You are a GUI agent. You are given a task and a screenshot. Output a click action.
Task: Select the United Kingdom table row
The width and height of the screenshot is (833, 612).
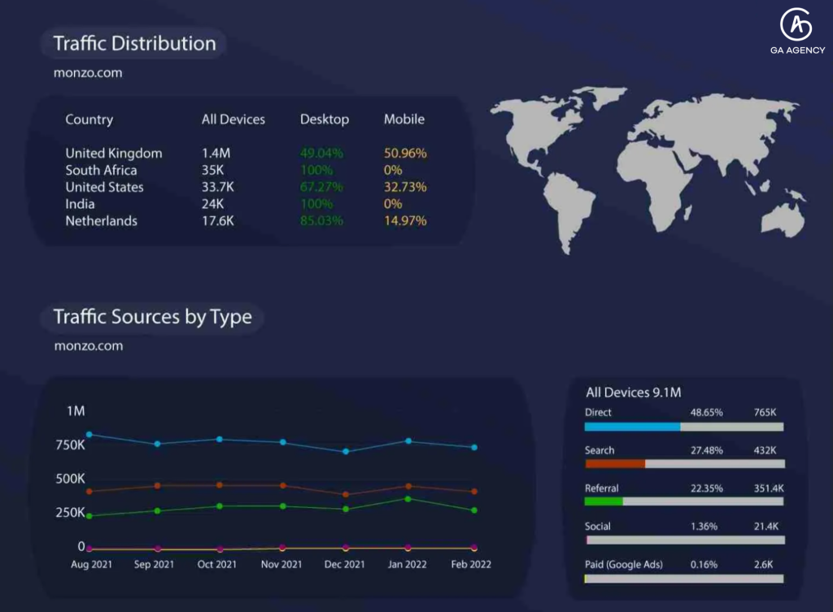(246, 154)
